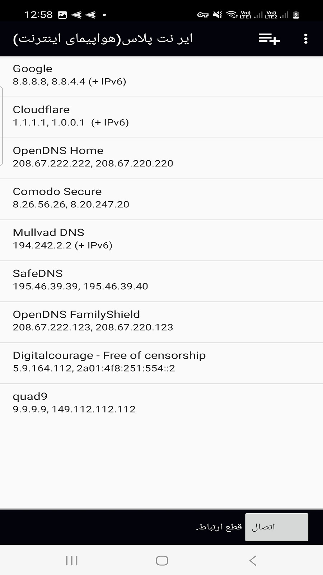323x575 pixels.
Task: Tap the image notification icon in status bar
Action: pos(62,15)
